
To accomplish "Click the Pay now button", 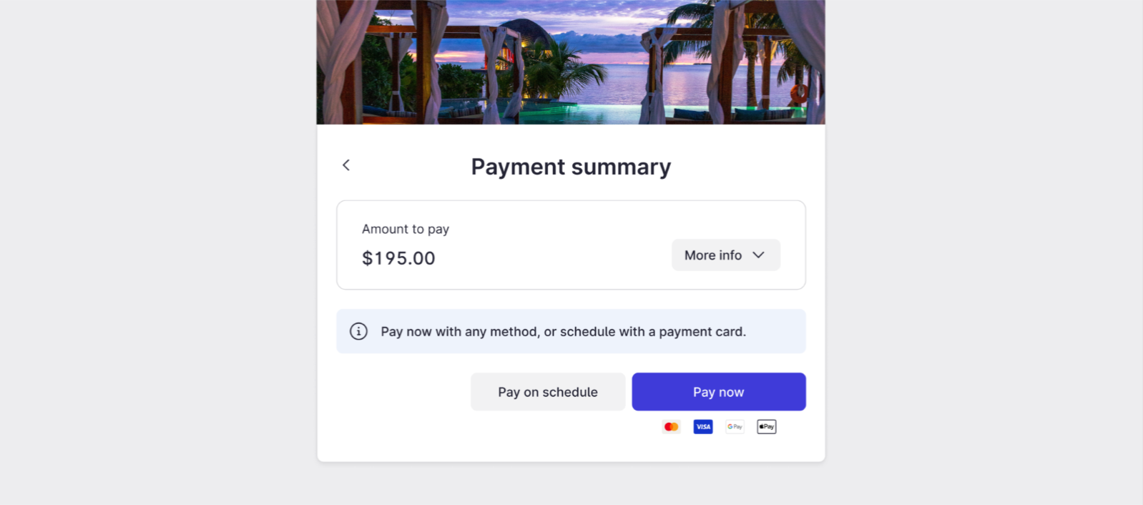I will tap(718, 391).
